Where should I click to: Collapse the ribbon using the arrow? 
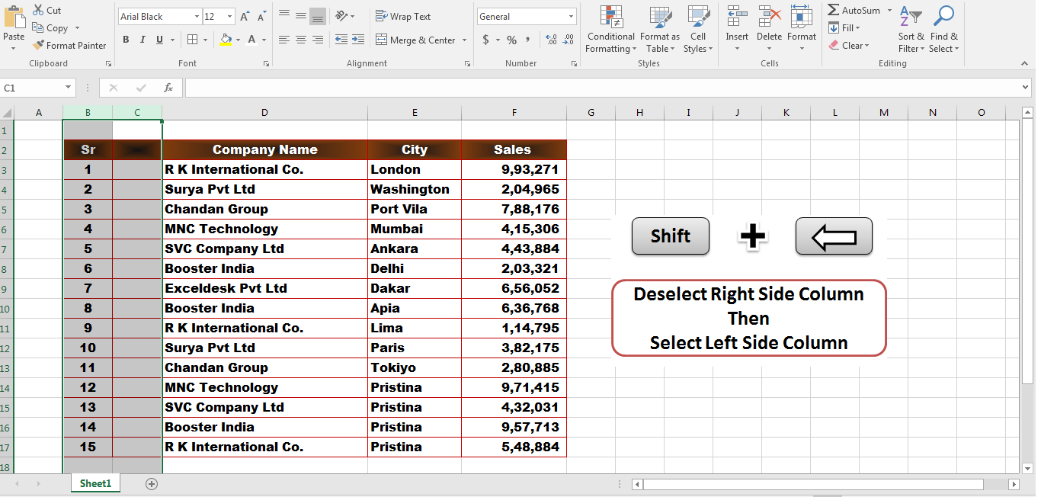coord(1024,63)
